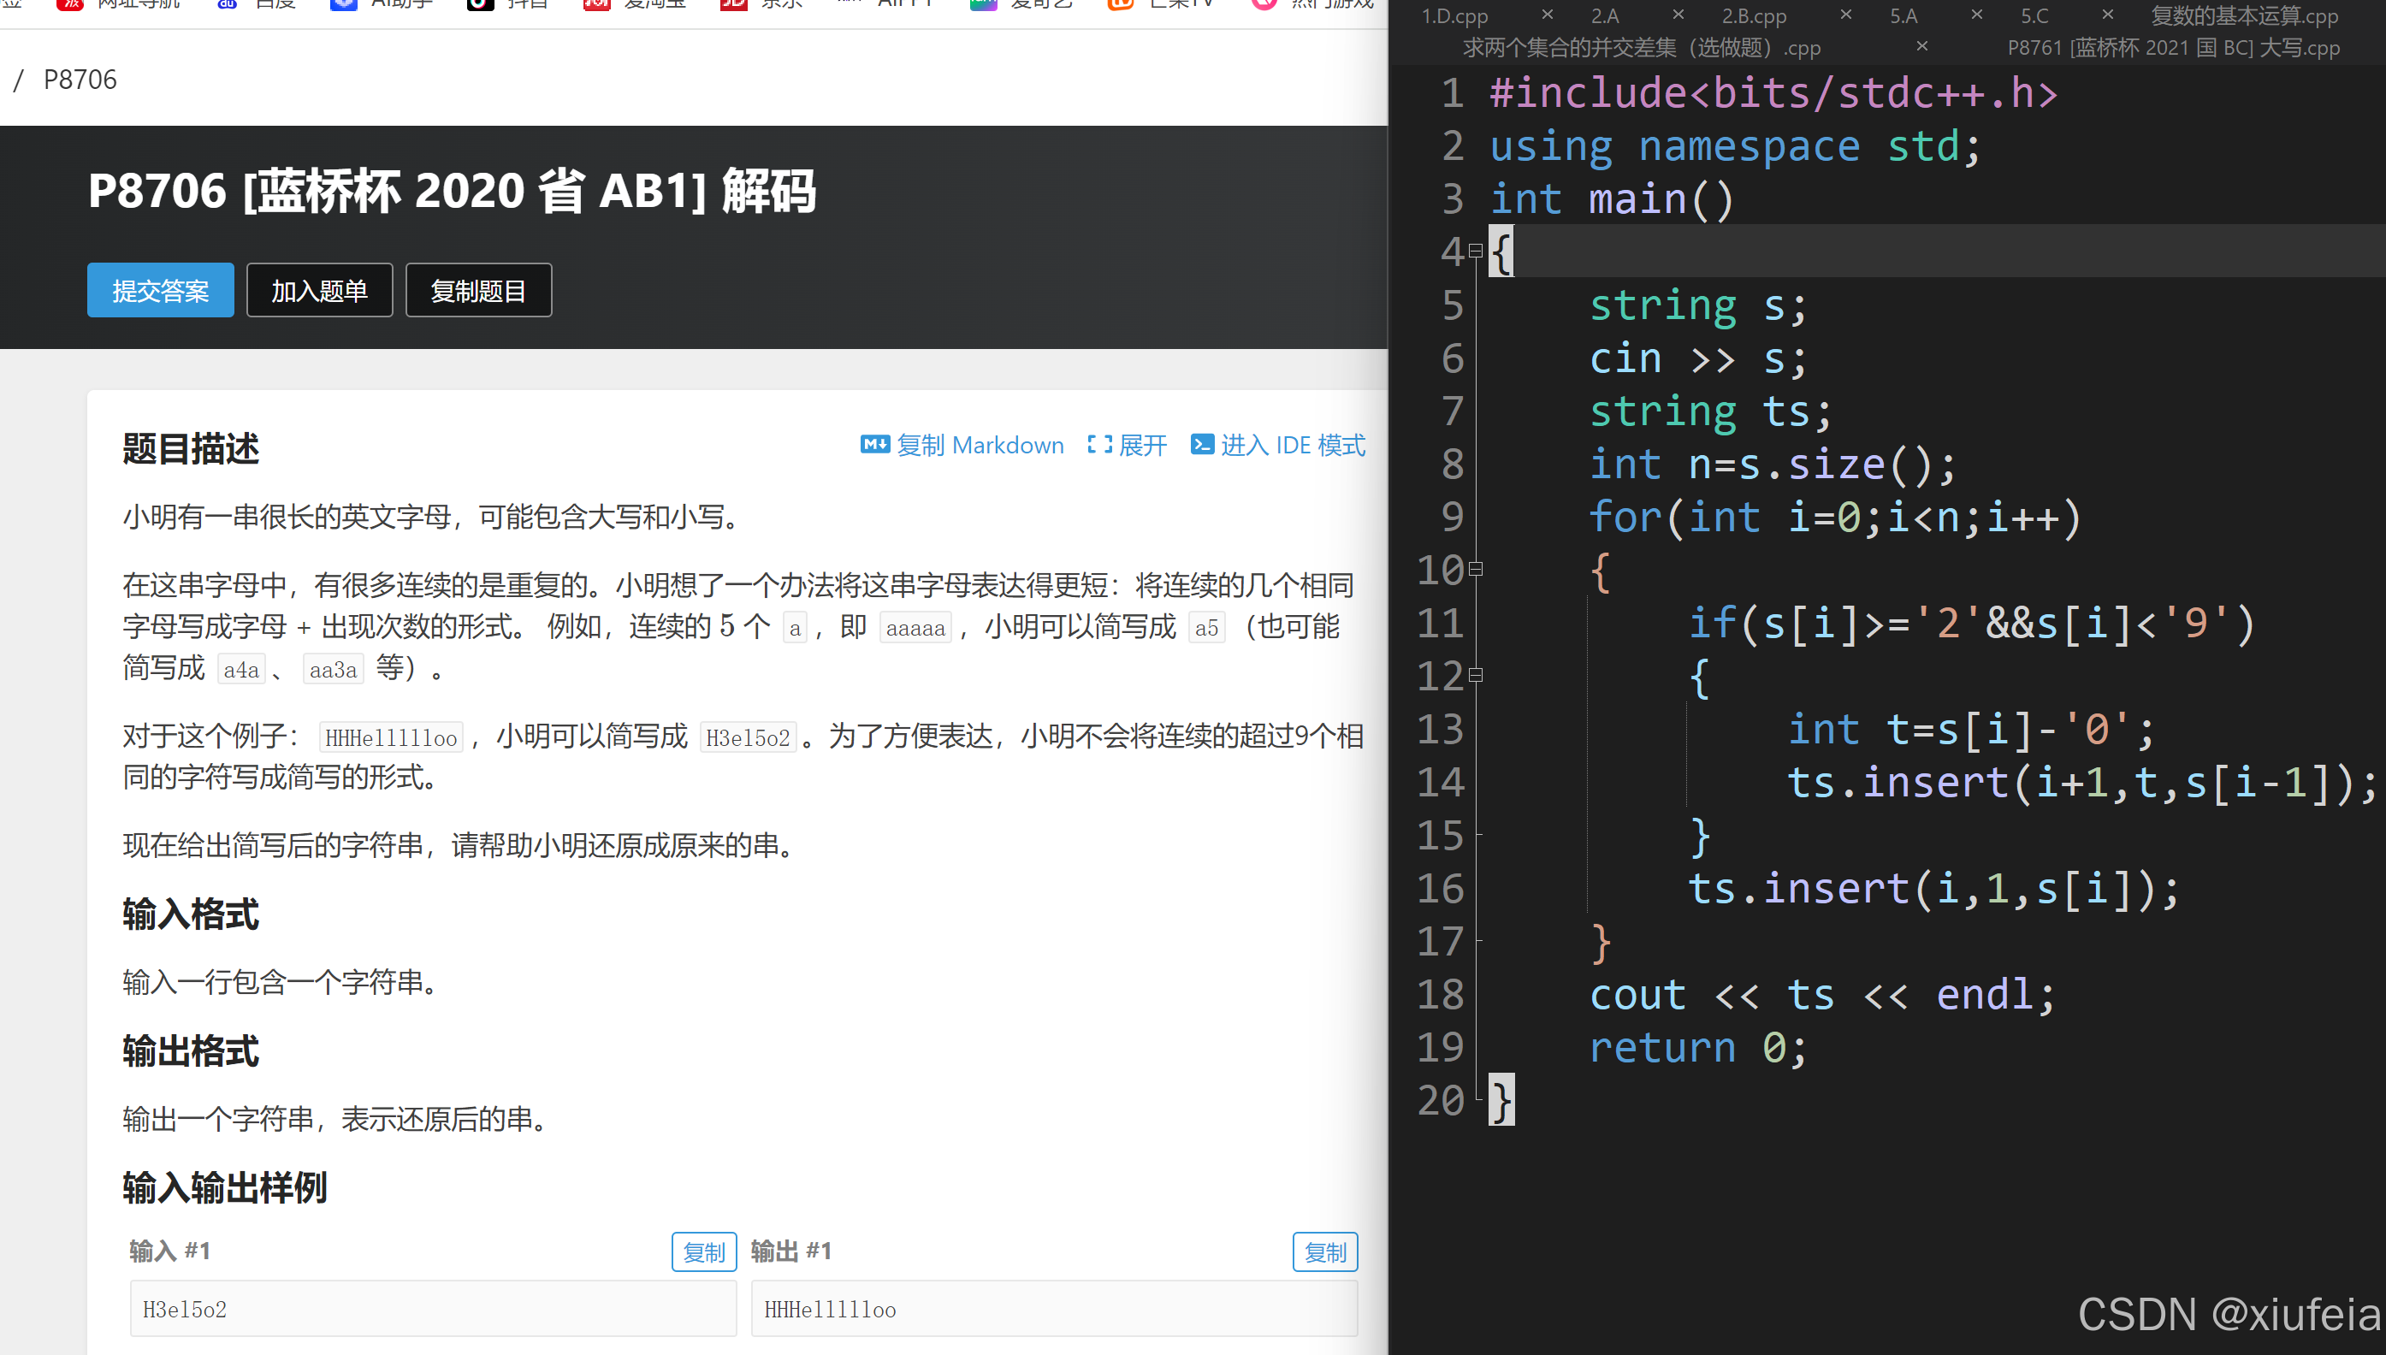Viewport: 2386px width, 1355px height.
Task: Click the 加入题单 button
Action: (319, 290)
